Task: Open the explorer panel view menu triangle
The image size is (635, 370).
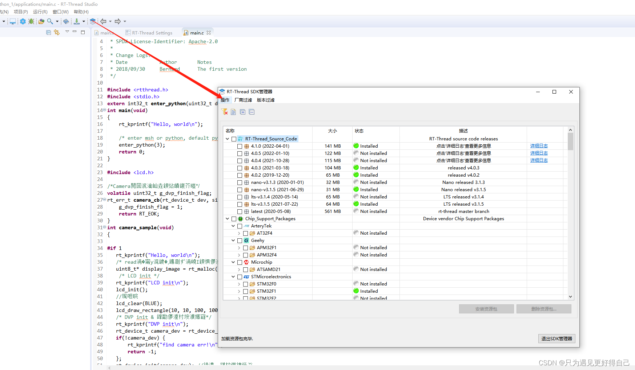Action: pos(67,32)
